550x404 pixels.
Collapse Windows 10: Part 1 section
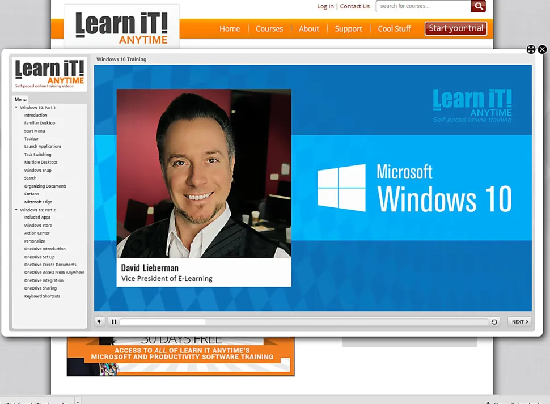click(x=16, y=107)
